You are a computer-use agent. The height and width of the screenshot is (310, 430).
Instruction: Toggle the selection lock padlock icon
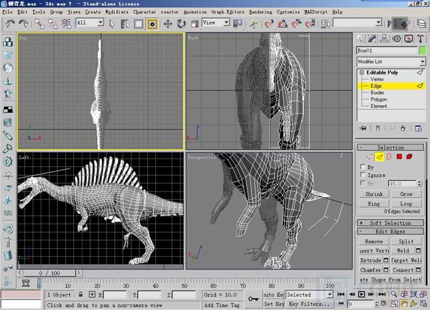point(81,295)
